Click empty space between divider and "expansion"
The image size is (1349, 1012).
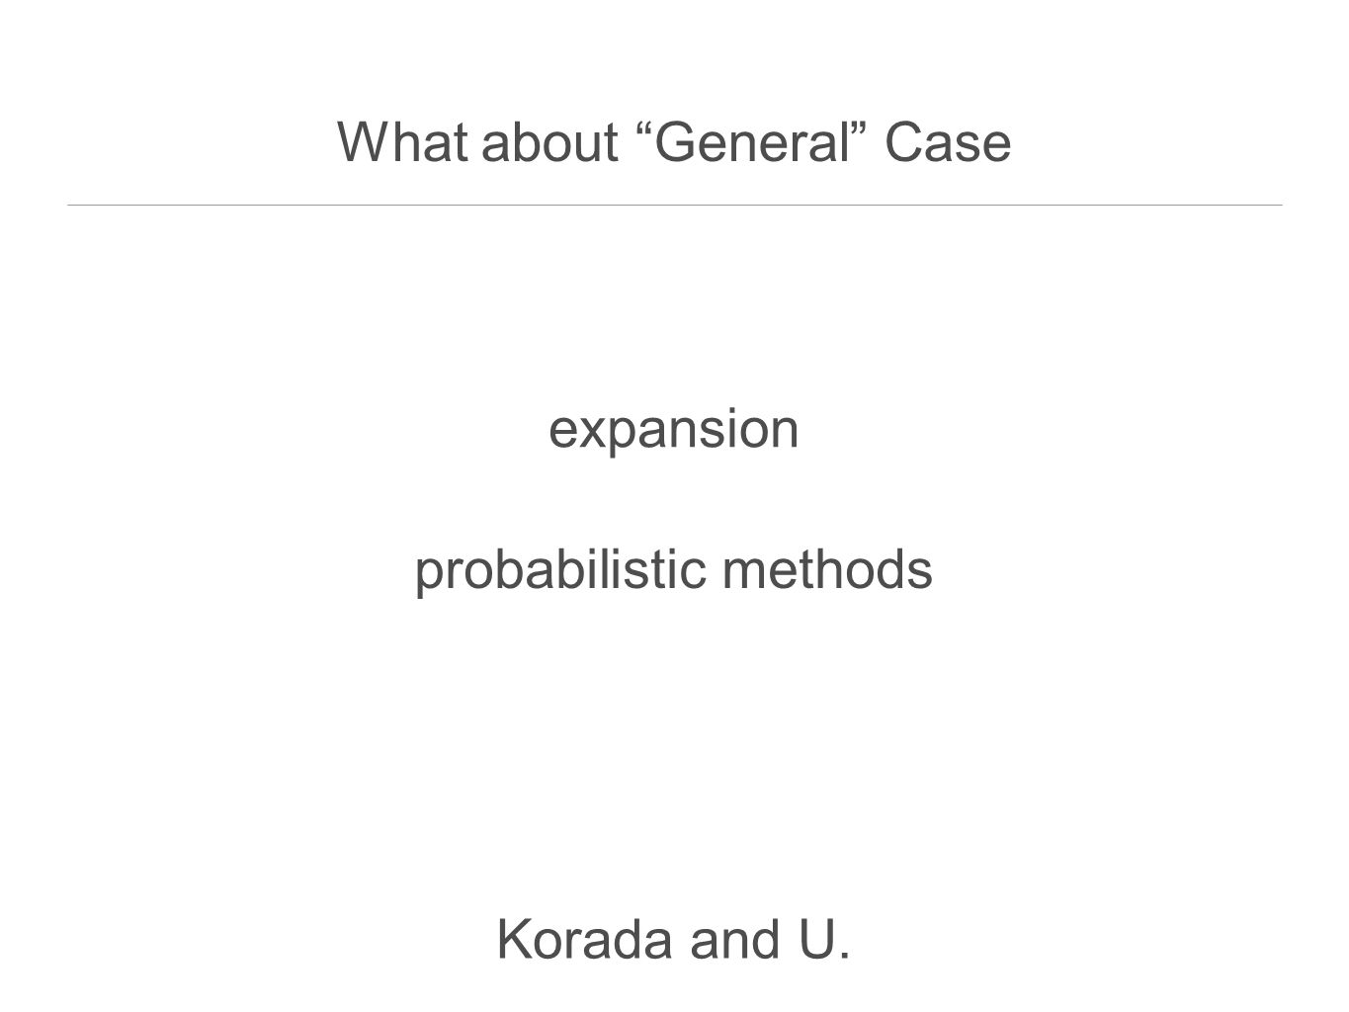[674, 306]
